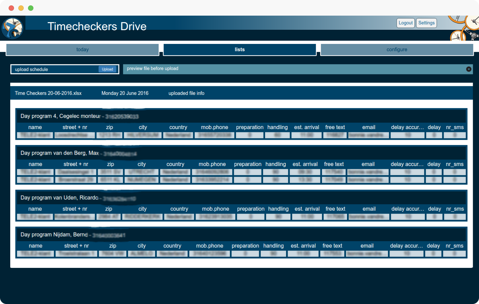
Task: Click the Day program van den Berg, Max header
Action: click(60, 153)
